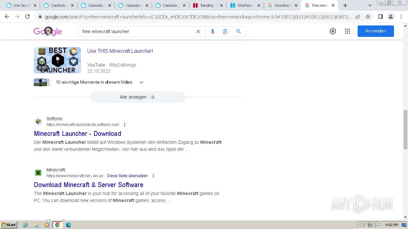View site information lock icon
The image size is (408, 229).
(x=40, y=17)
